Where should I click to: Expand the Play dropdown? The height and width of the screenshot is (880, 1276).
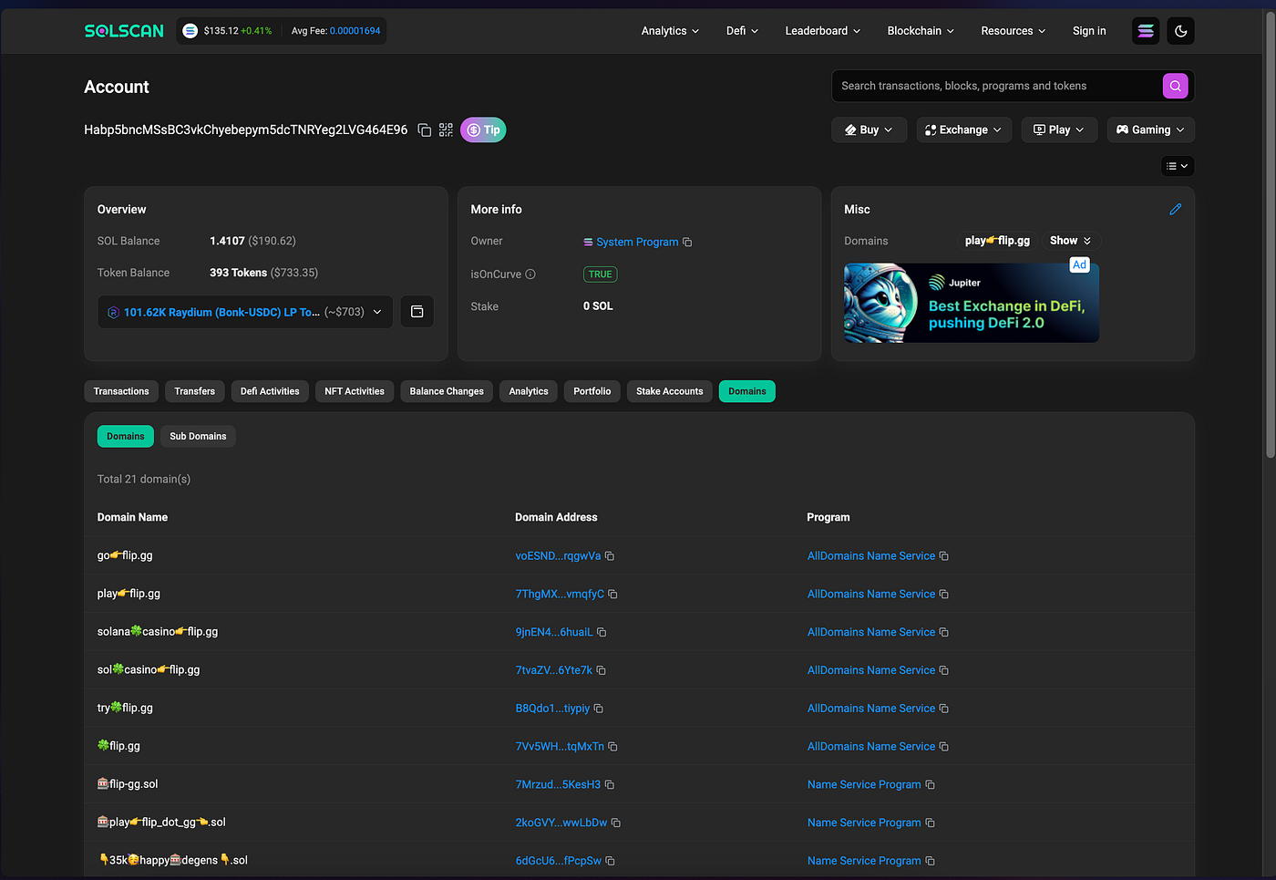click(x=1059, y=129)
